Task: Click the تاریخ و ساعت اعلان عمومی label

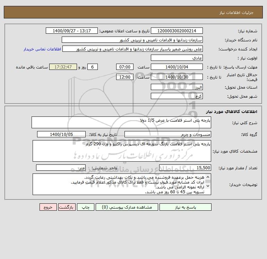Action: [x=124, y=31]
